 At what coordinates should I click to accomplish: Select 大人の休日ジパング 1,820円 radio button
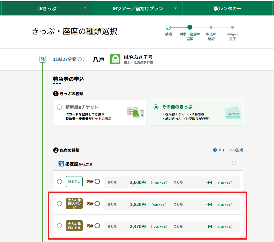[x=59, y=204]
